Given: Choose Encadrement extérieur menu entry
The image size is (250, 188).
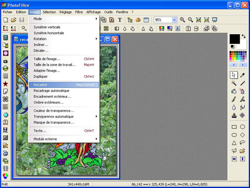Looking at the screenshot, I should (64, 97).
